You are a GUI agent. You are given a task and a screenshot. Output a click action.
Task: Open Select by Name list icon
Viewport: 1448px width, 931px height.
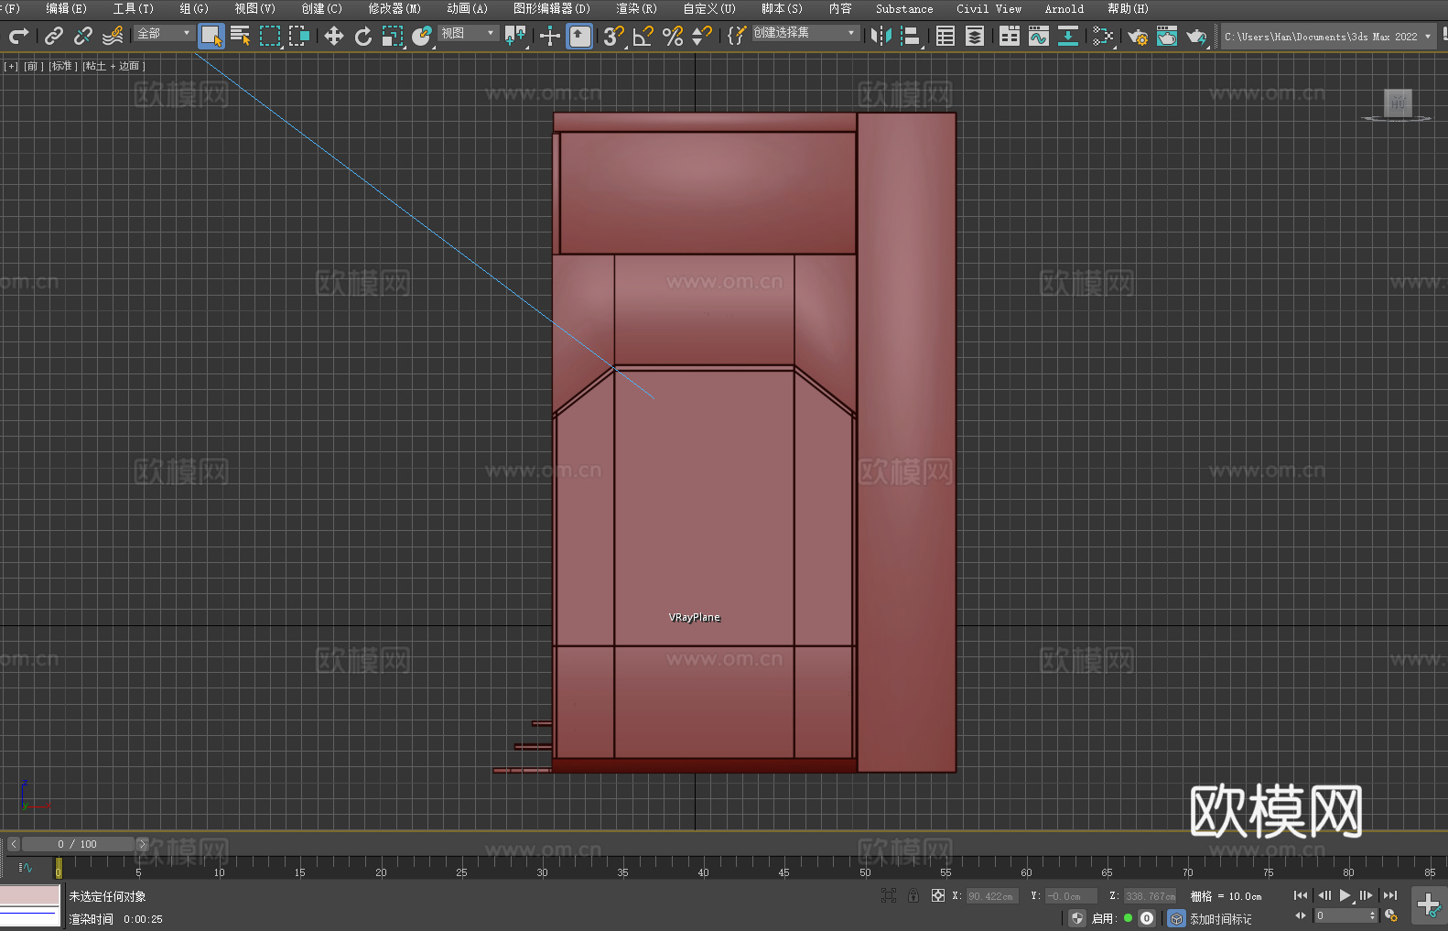(x=241, y=36)
